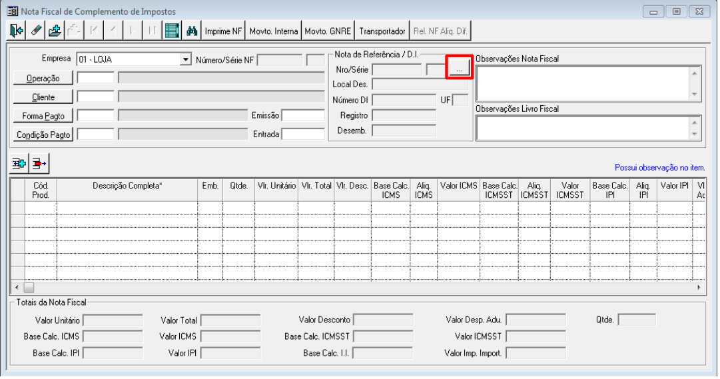Click the Observações Nota Fiscal text area
Screen dimensions: 720x379
(583, 84)
